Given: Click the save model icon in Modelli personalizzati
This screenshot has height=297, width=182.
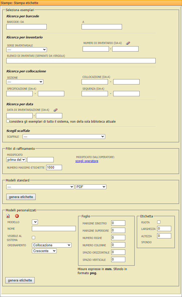Looking at the screenshot, I should (x=8, y=216).
